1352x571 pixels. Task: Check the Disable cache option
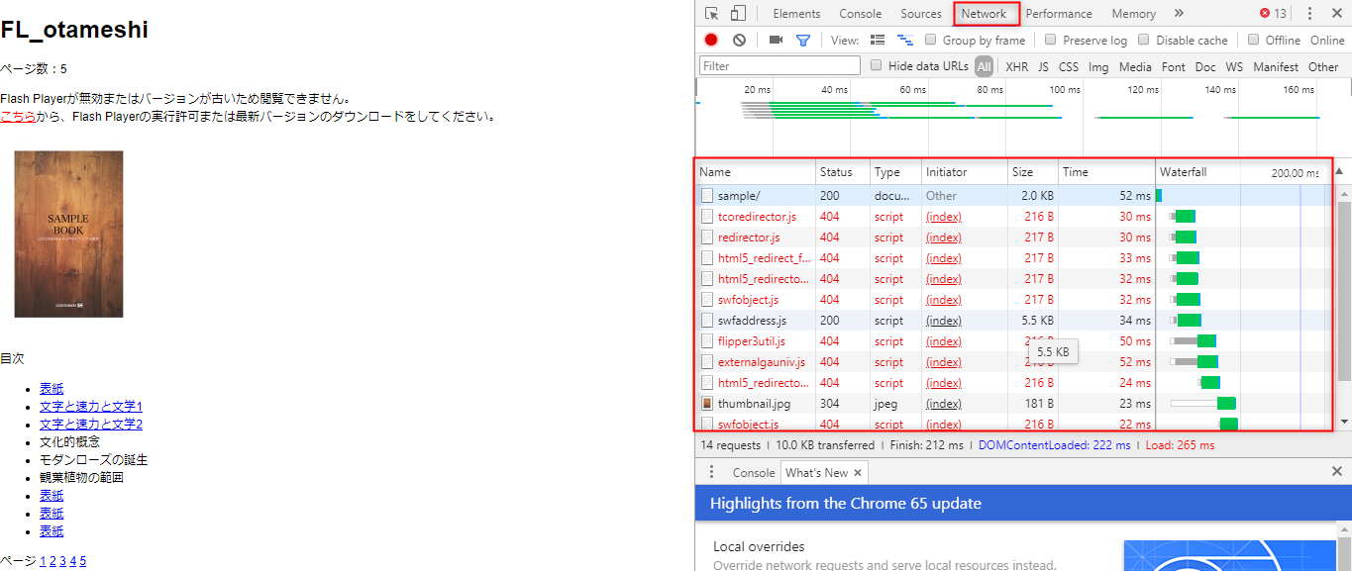(x=1144, y=41)
